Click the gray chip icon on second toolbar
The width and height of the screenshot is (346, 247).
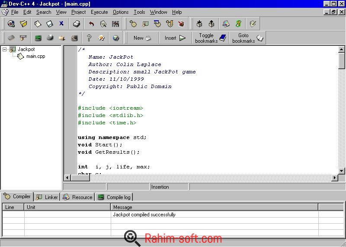(x=11, y=38)
